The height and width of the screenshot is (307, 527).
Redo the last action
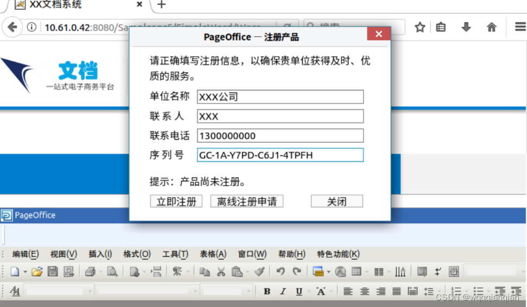click(297, 271)
